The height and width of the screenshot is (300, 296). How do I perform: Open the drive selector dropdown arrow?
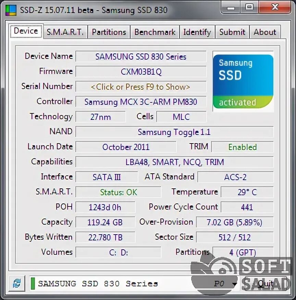[x=234, y=284]
